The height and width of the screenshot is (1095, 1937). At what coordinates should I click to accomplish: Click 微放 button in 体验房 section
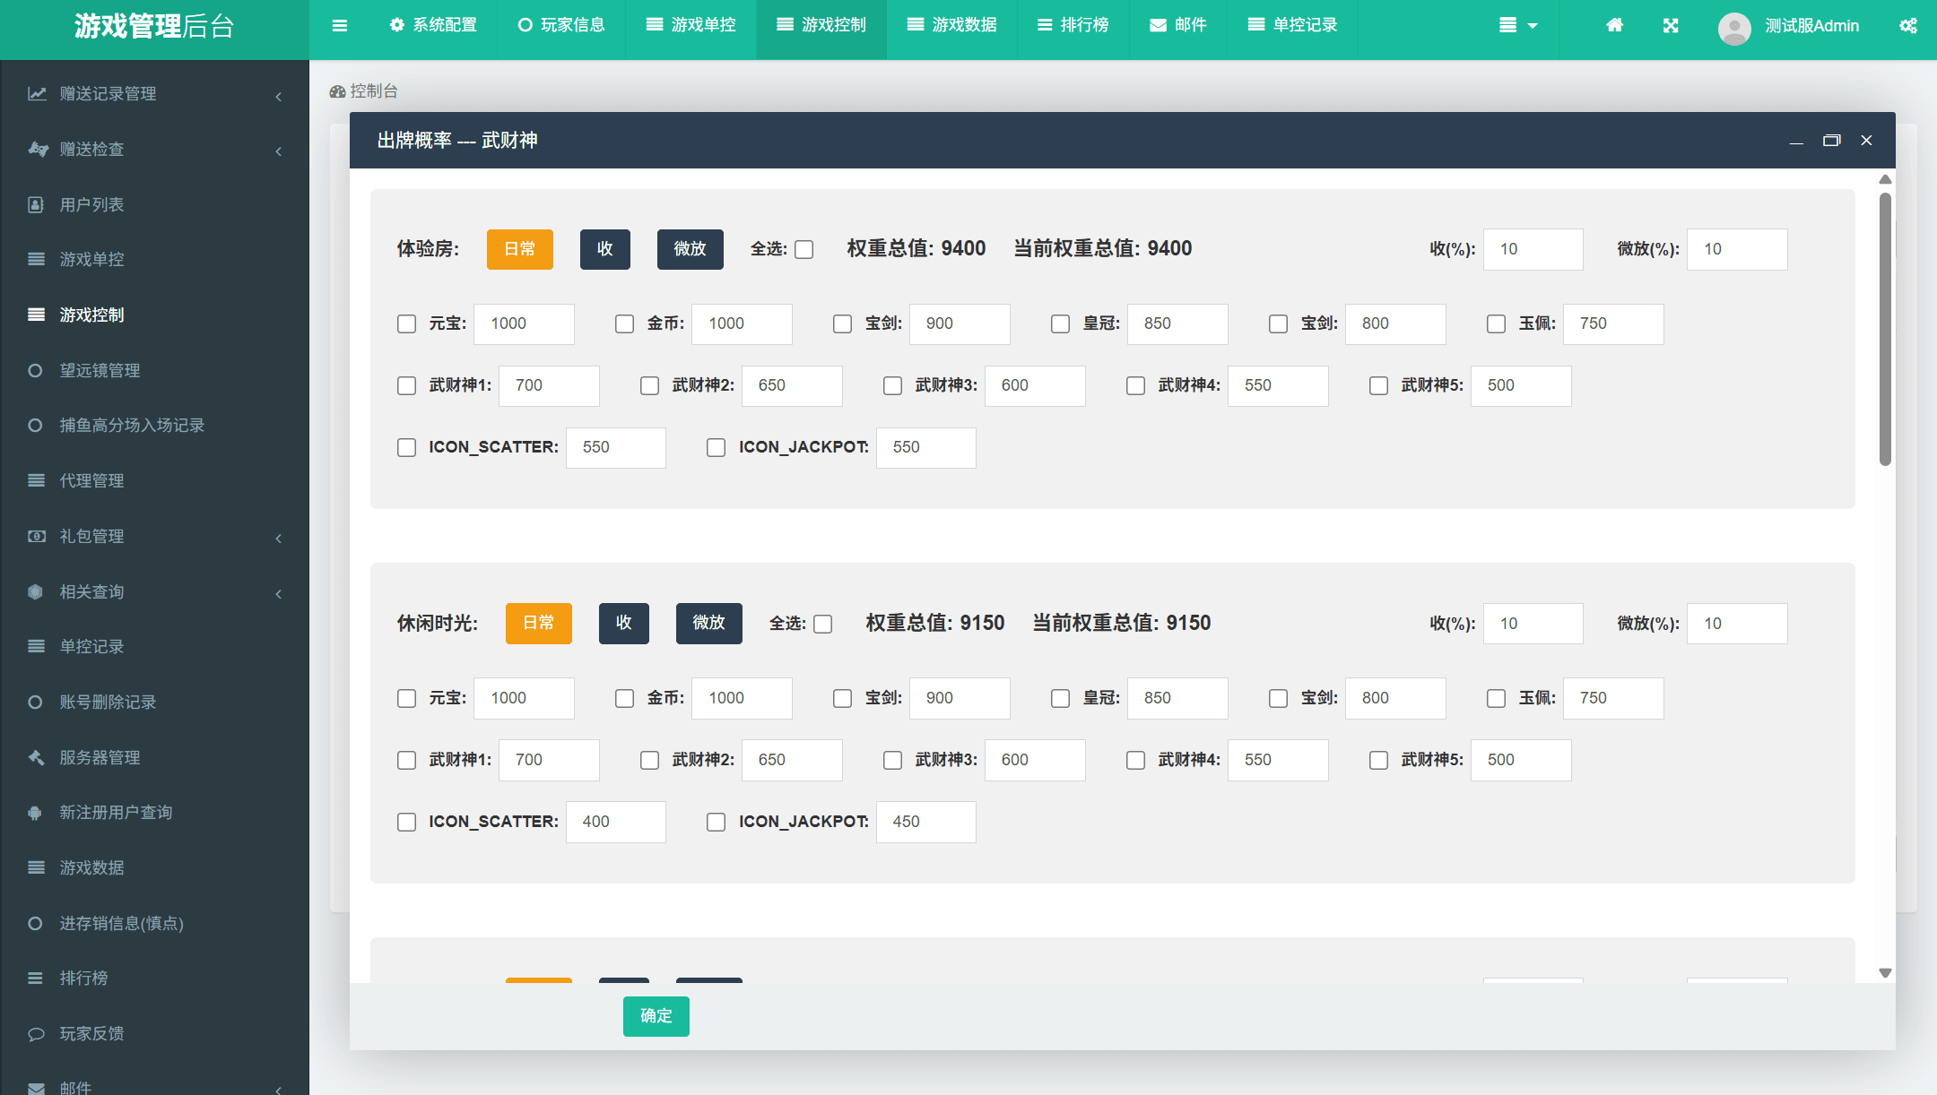(691, 249)
